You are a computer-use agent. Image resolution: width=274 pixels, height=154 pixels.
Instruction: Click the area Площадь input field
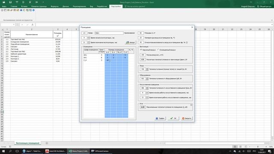point(141,33)
